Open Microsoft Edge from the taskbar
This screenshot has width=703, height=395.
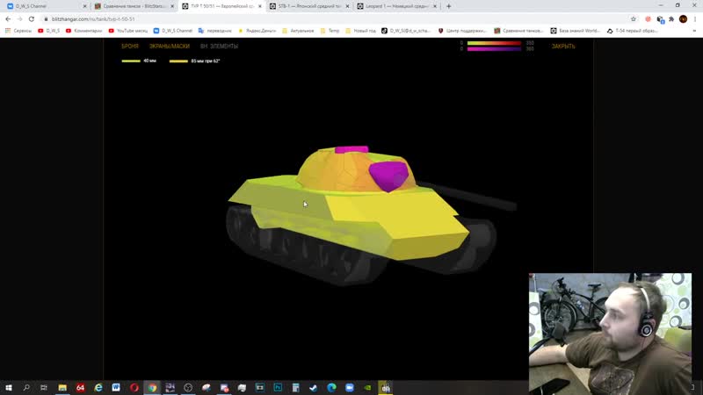(331, 387)
